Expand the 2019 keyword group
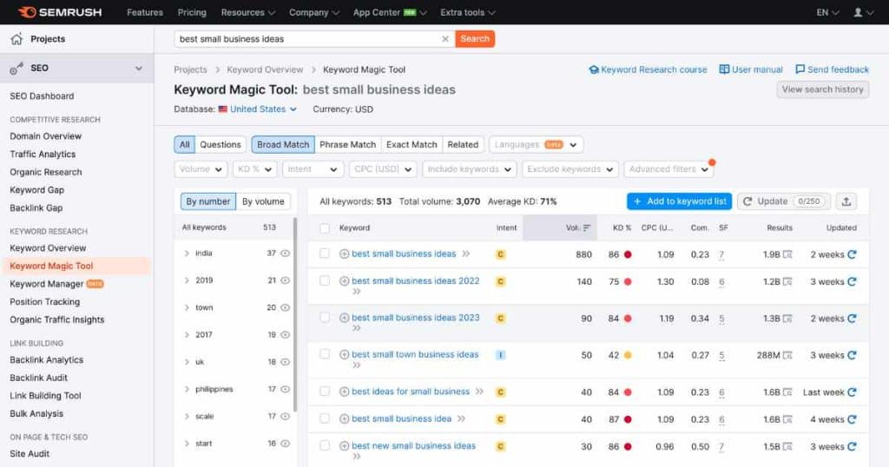889x467 pixels. pyautogui.click(x=187, y=280)
